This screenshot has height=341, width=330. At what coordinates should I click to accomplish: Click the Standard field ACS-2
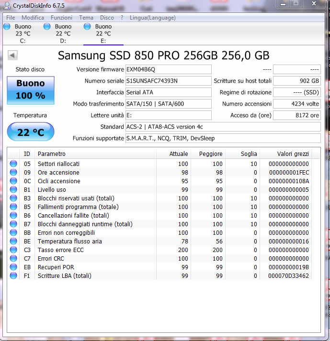coord(223,127)
